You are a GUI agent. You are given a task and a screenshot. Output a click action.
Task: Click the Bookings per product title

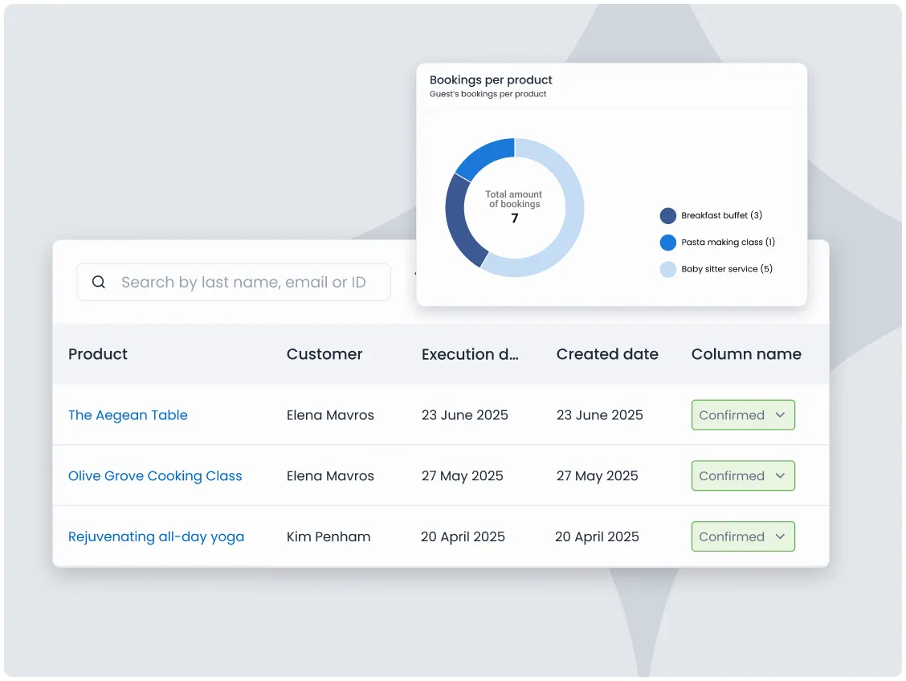(491, 80)
